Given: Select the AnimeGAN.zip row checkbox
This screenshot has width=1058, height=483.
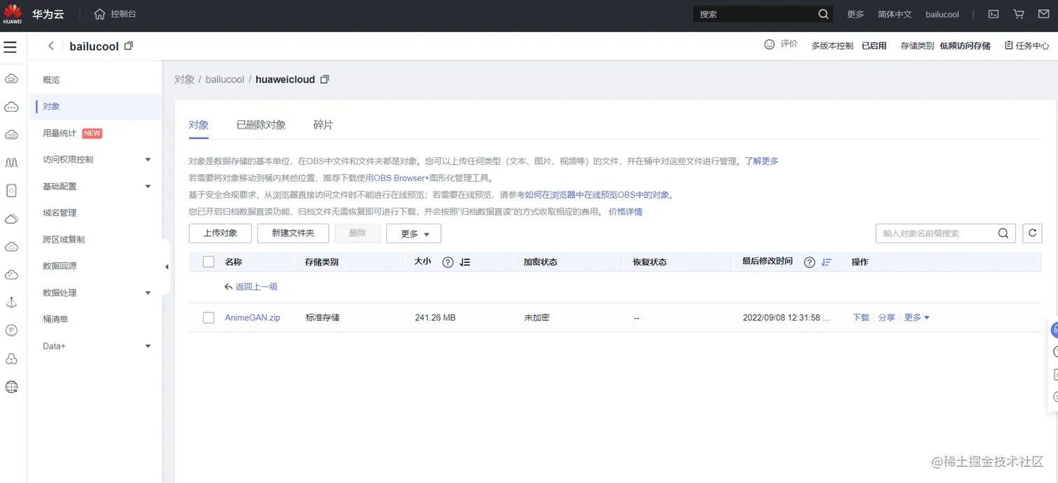Looking at the screenshot, I should tap(209, 318).
